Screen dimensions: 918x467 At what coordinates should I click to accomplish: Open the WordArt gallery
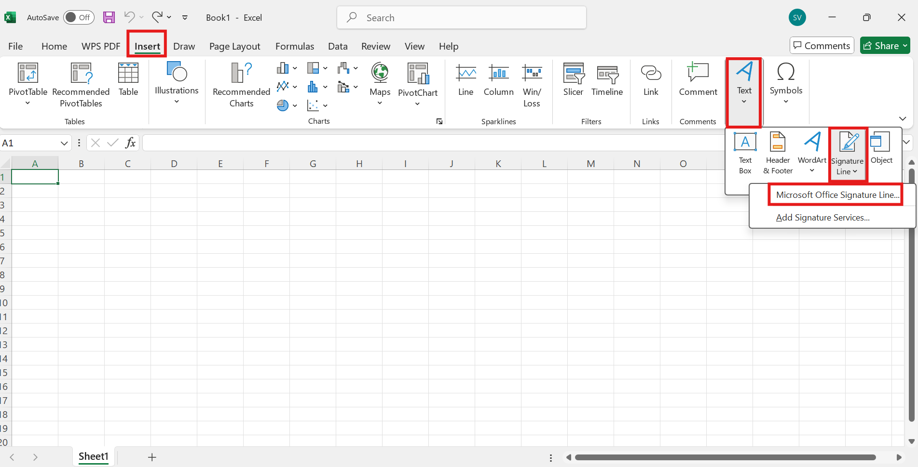(x=812, y=153)
